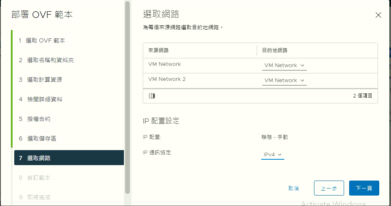Select current step 7 選取網路
Screen dimensions: 391x206
point(69,158)
